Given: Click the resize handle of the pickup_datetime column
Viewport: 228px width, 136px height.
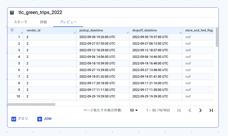Looking at the screenshot, I should coord(128,32).
